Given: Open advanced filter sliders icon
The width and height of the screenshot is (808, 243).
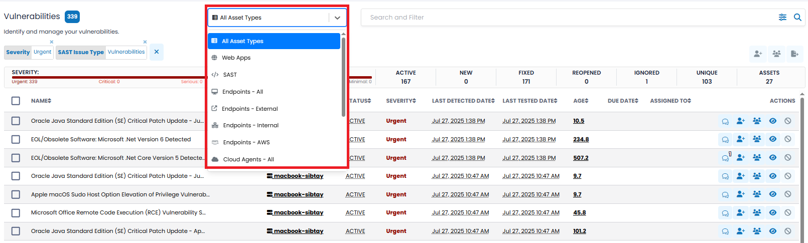Looking at the screenshot, I should (782, 18).
